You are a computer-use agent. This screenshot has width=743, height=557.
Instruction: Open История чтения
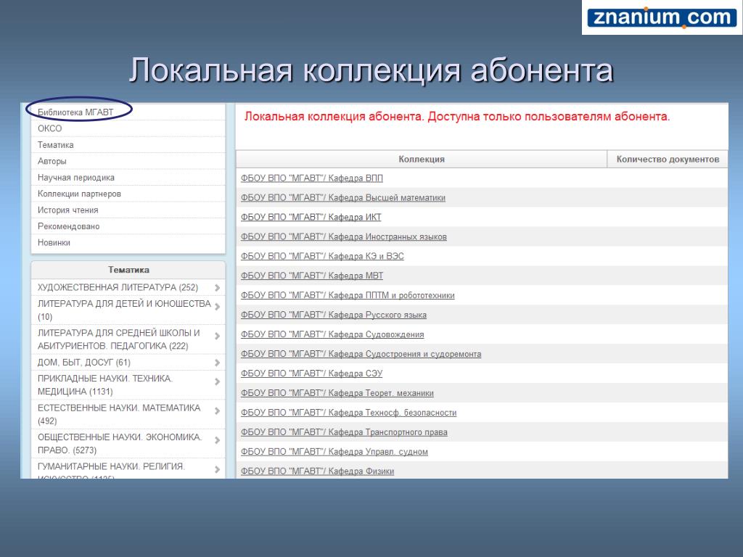point(67,210)
